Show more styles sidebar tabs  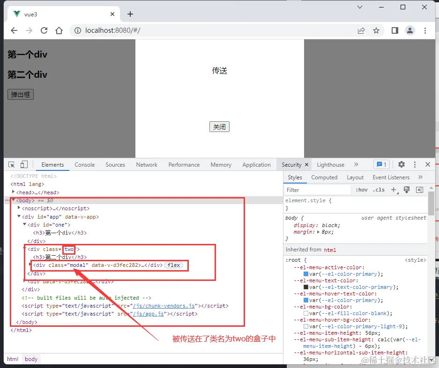[x=420, y=177]
